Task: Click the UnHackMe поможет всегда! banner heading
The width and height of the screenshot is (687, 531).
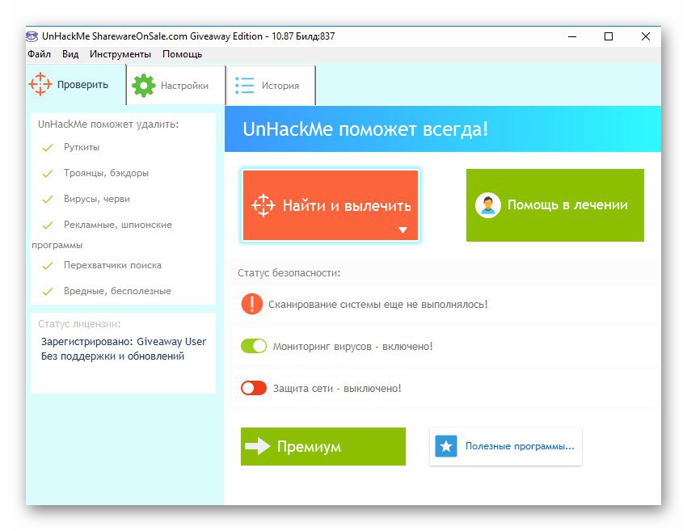Action: 365,129
